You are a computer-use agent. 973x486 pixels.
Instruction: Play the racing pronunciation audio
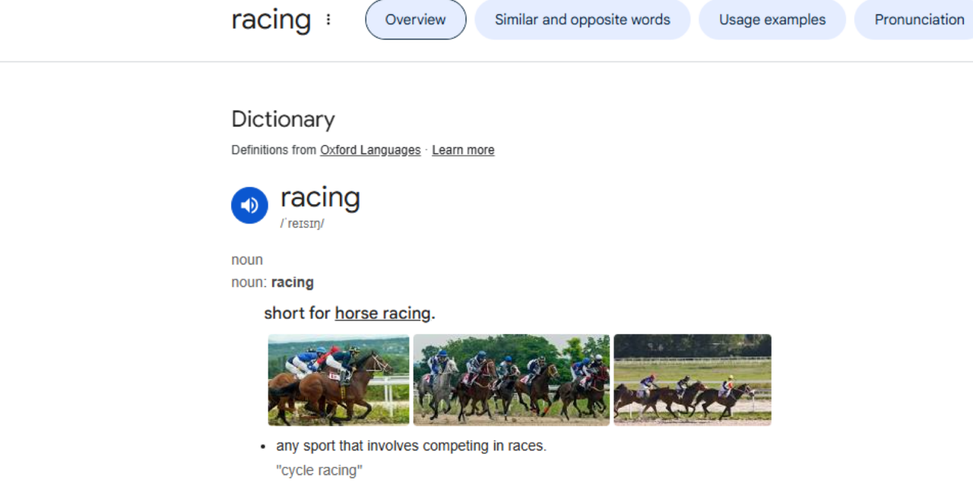pyautogui.click(x=249, y=205)
